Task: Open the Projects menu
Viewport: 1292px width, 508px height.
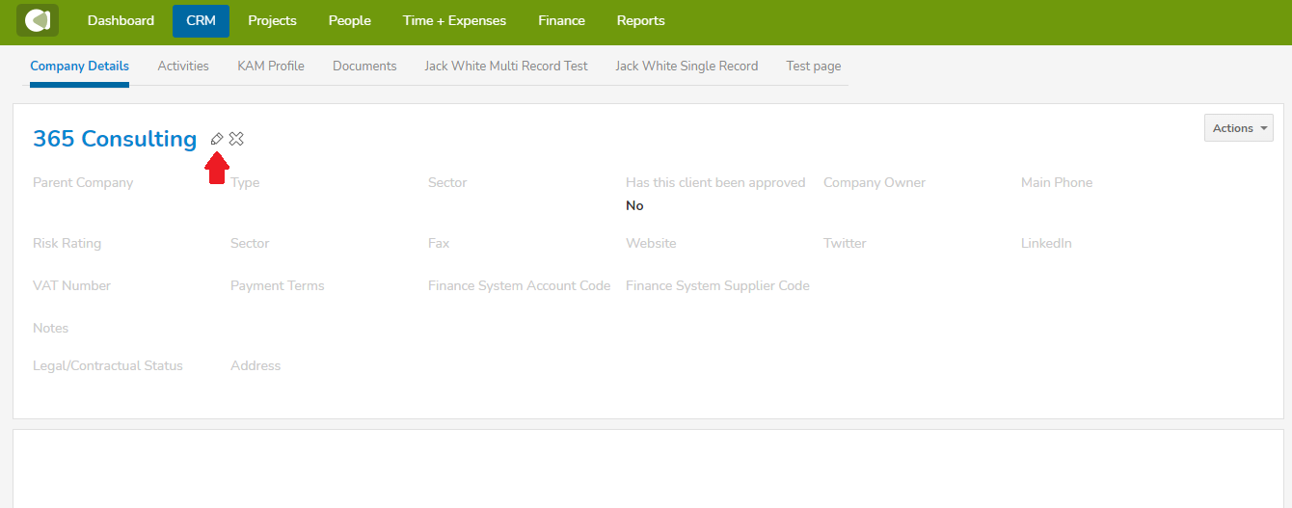Action: click(x=272, y=20)
